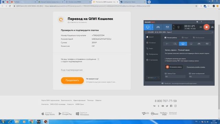The width and height of the screenshot is (220, 124).
Task: Open the Контакты footer link
Action: pos(45,104)
